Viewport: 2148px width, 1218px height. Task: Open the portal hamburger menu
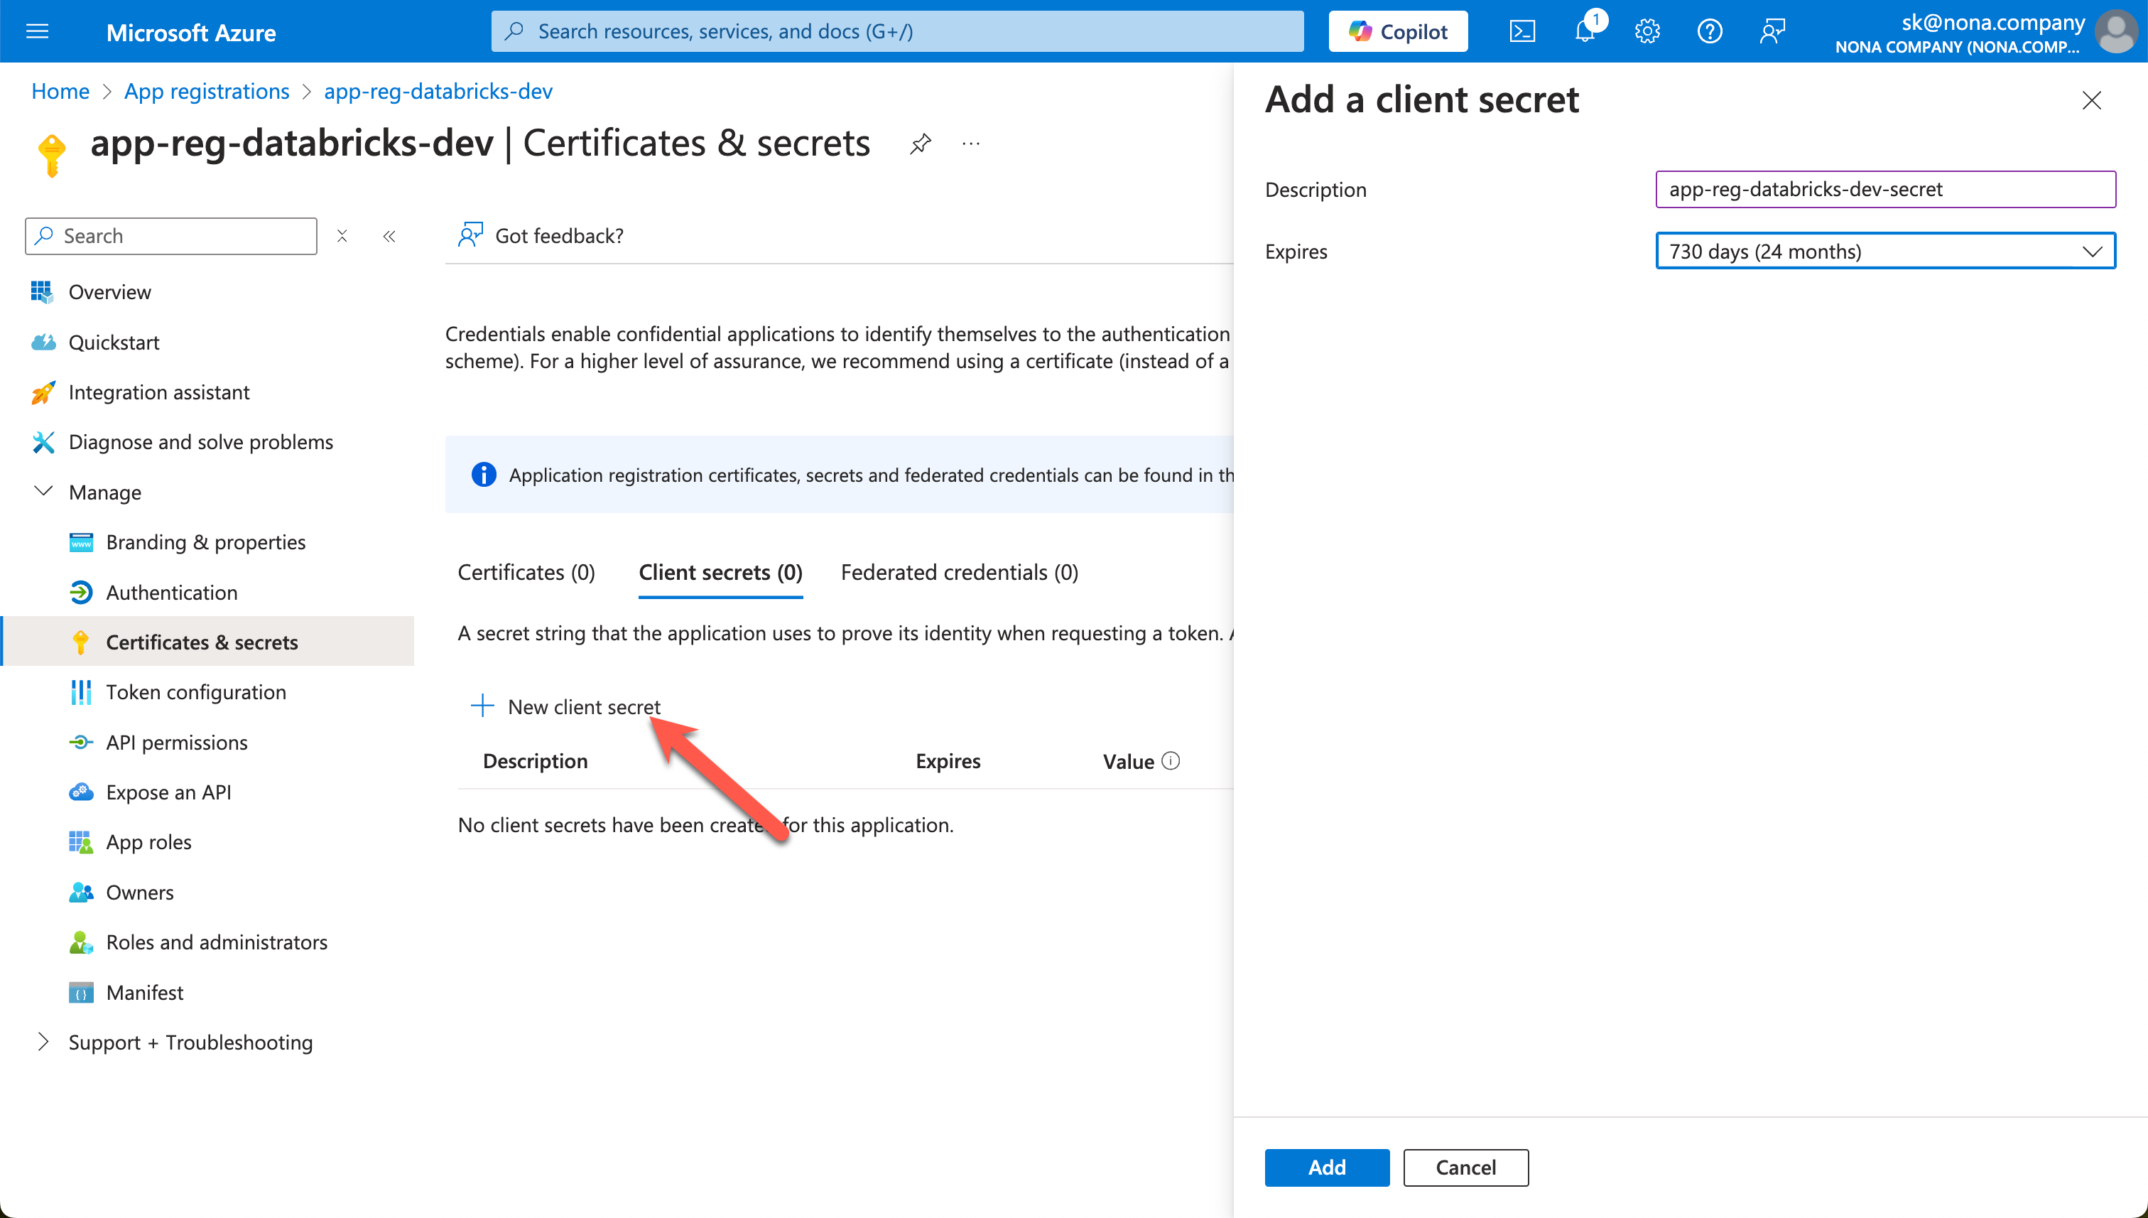coord(38,32)
